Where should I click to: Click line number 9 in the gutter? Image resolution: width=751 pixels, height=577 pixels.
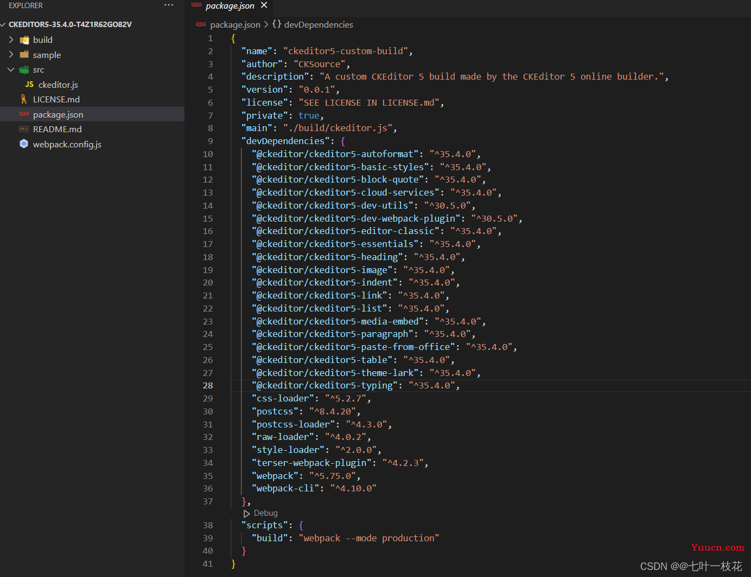(211, 141)
